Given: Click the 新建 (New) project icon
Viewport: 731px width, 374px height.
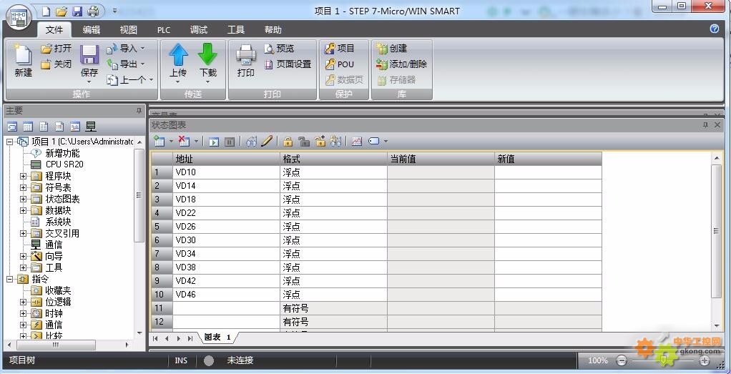Looking at the screenshot, I should [x=23, y=56].
